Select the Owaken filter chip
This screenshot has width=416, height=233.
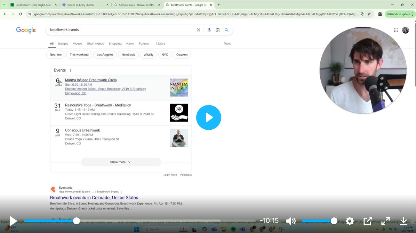click(182, 55)
